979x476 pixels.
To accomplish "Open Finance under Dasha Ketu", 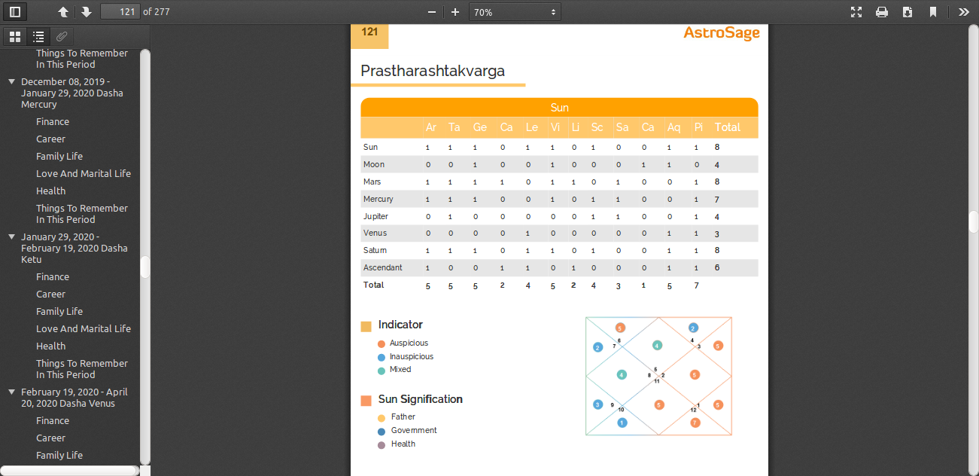I will tap(53, 276).
